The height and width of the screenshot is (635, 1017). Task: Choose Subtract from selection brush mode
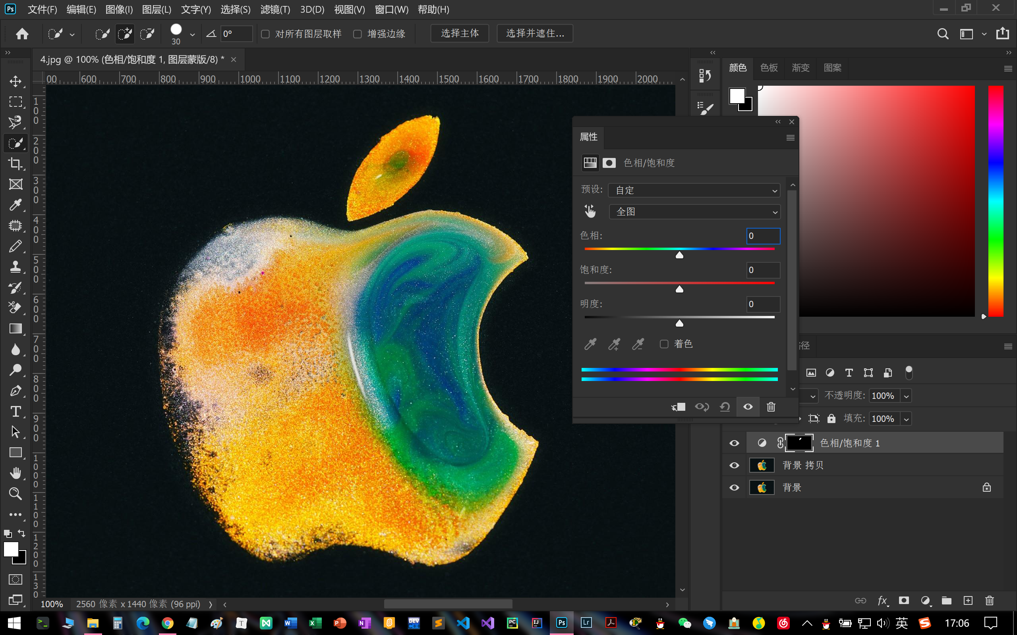point(147,34)
